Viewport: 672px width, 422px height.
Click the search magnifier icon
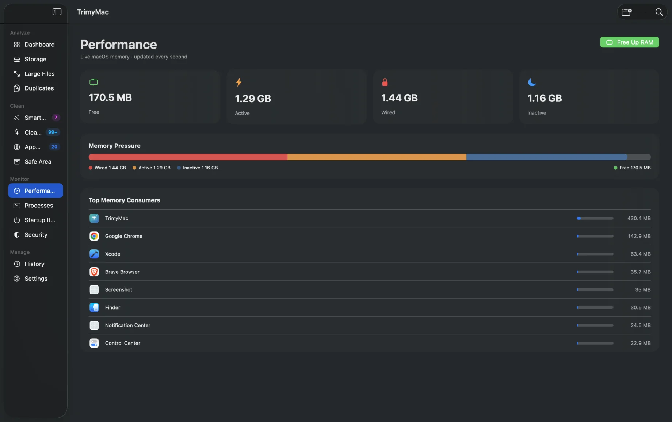[659, 12]
